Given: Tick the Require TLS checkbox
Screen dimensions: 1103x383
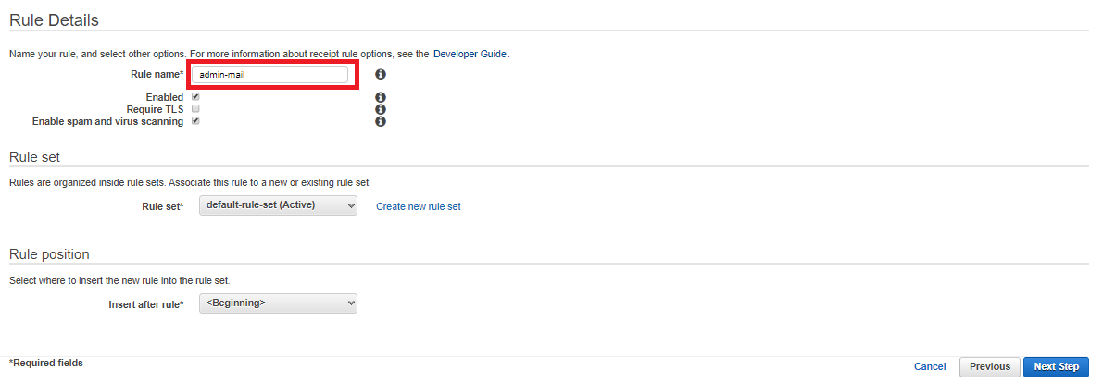Looking at the screenshot, I should (195, 109).
